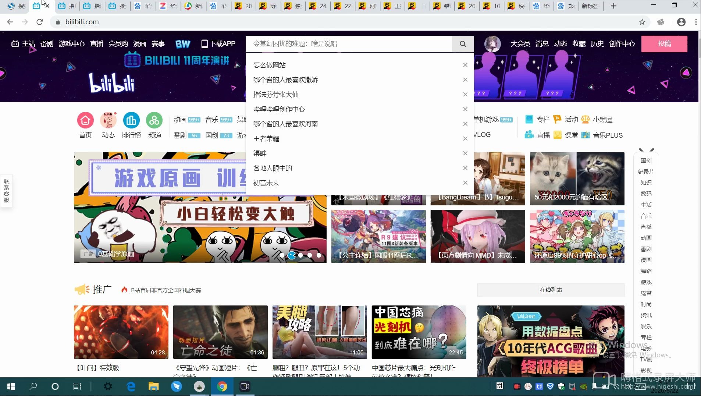Delete history entry 哔哩哔哩创作中心

[x=465, y=109]
